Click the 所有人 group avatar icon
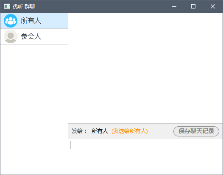Screen dimensions: 223x175 tap(11, 21)
